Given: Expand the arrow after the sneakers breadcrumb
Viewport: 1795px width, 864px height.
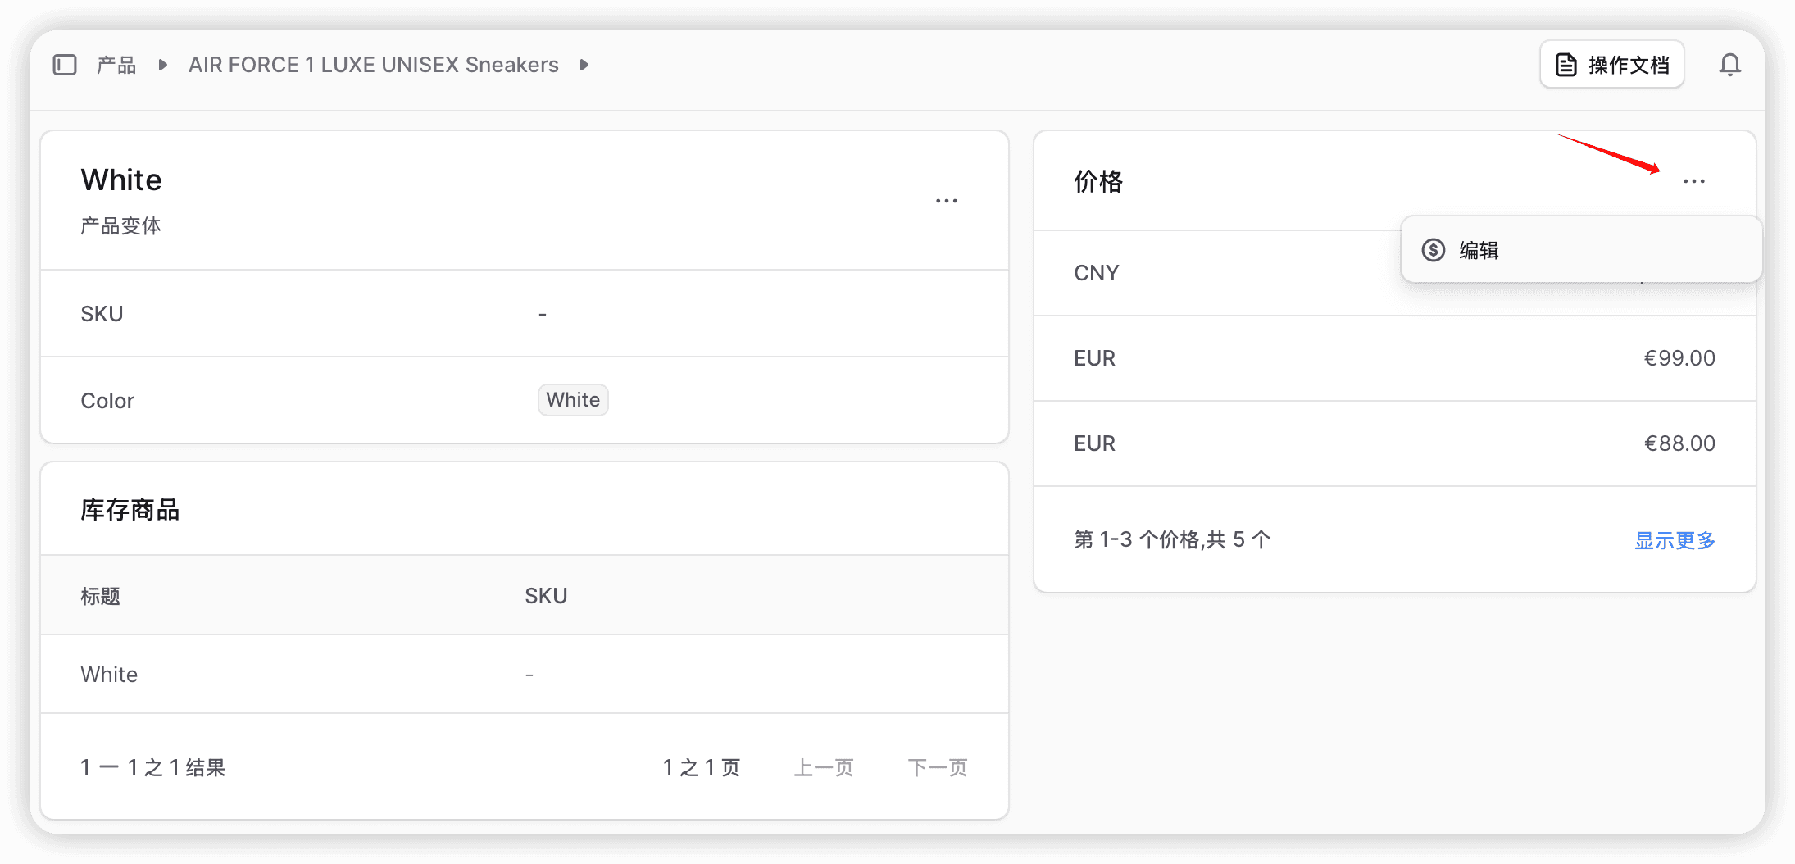Looking at the screenshot, I should point(584,65).
